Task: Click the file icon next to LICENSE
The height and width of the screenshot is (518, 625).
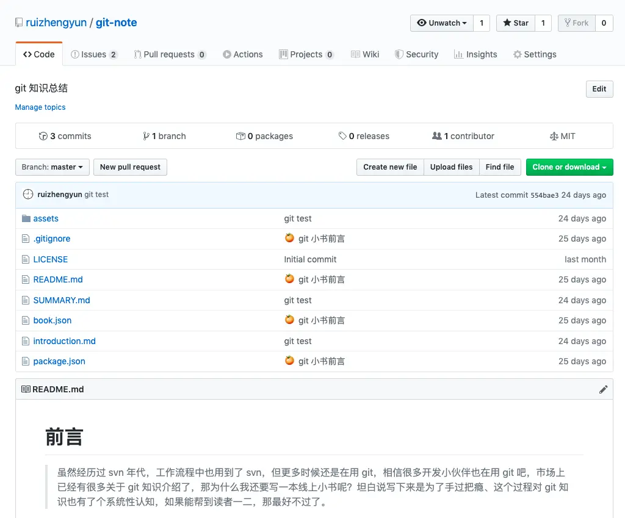Action: [26, 259]
